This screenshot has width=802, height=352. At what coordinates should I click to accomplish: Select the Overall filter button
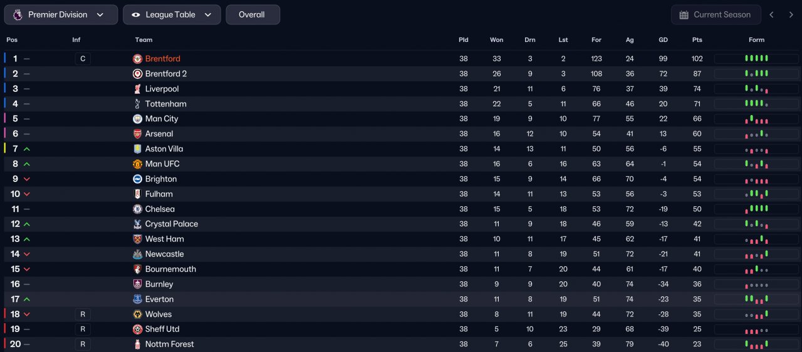(x=253, y=14)
